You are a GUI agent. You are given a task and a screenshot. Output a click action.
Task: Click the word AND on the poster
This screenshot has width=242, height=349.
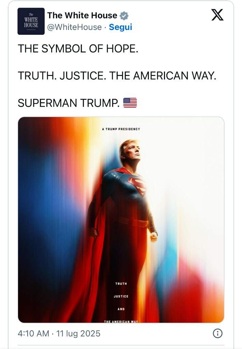coord(121,309)
